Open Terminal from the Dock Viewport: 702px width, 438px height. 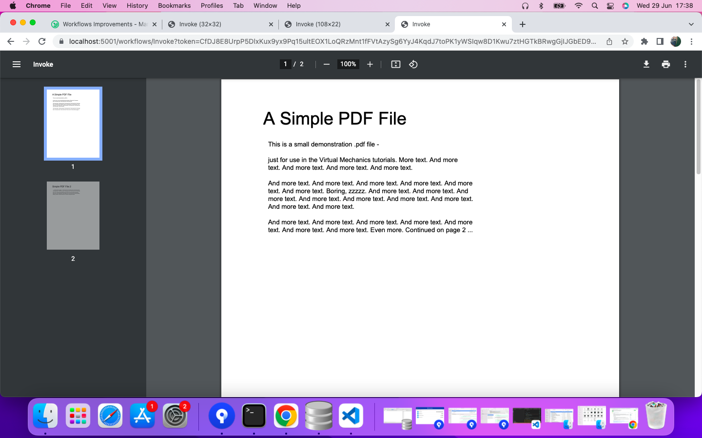(254, 416)
